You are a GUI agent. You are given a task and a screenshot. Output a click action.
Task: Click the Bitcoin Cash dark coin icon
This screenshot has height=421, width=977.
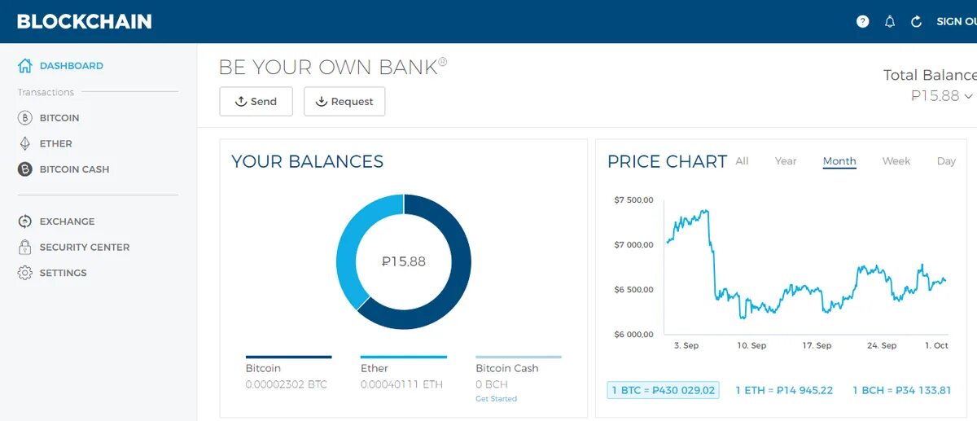coord(25,169)
